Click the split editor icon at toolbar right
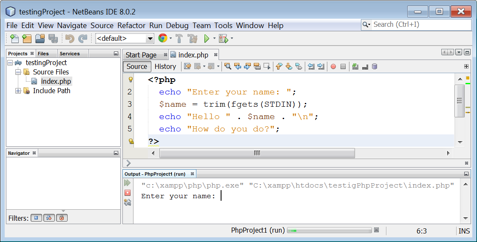 (466, 66)
